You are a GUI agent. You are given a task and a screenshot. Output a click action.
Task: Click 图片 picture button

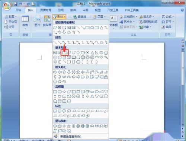tap(37, 21)
